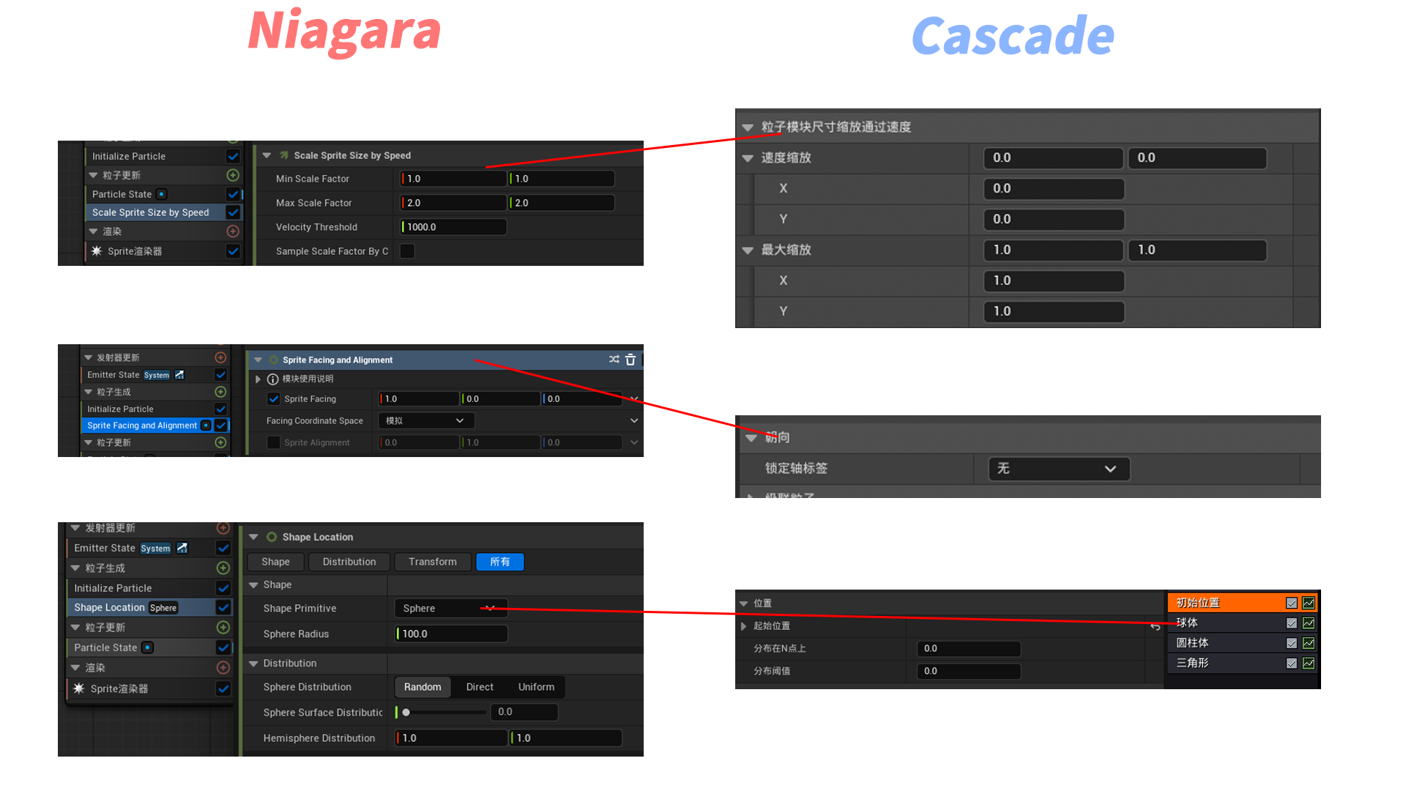Adjust the Sphere Surface Distribution slider
Viewport: 1406px width, 791px height.
tap(406, 712)
